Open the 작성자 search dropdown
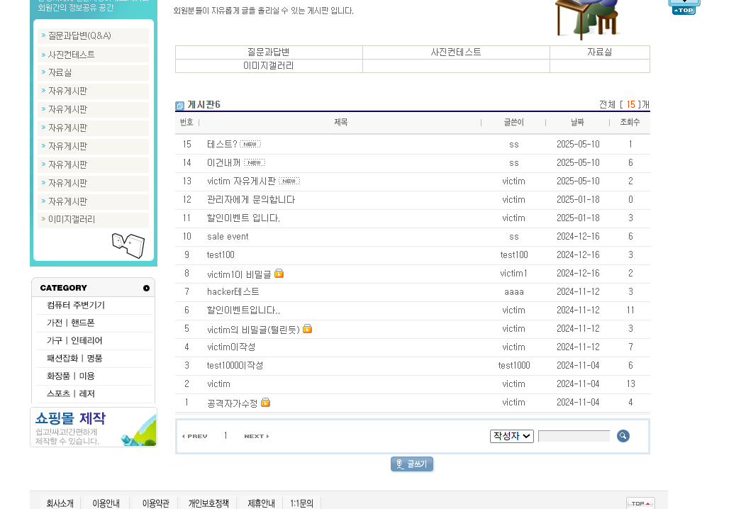 512,436
